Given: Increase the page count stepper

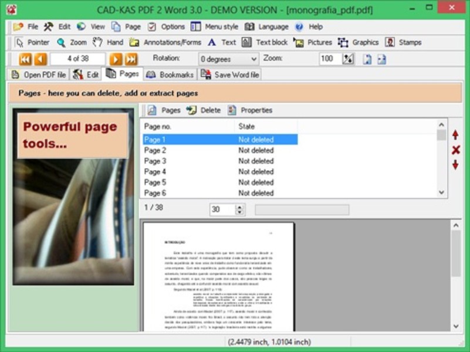Looking at the screenshot, I should [x=240, y=206].
